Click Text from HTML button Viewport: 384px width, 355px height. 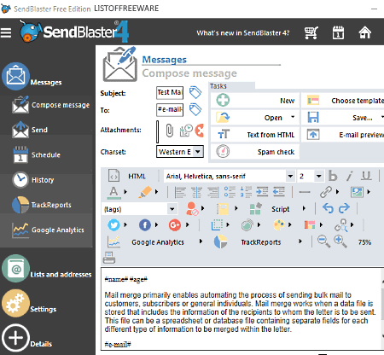(x=255, y=135)
